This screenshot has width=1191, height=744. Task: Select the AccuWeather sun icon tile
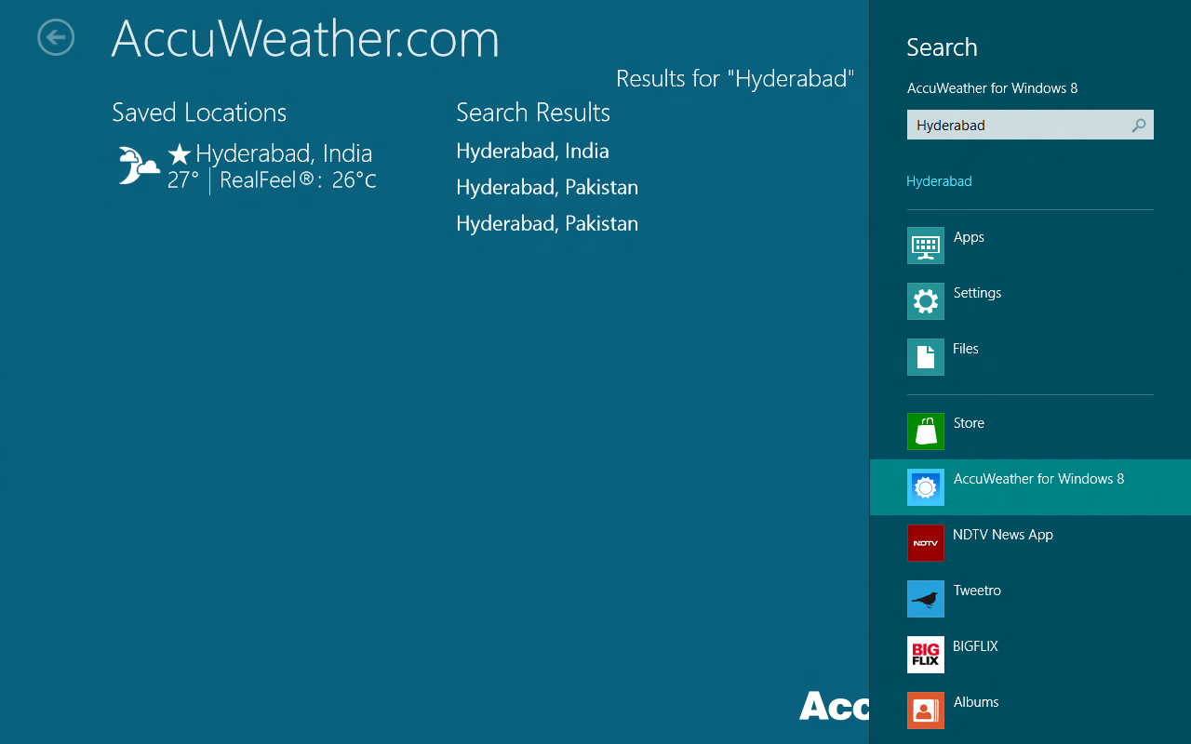coord(926,487)
